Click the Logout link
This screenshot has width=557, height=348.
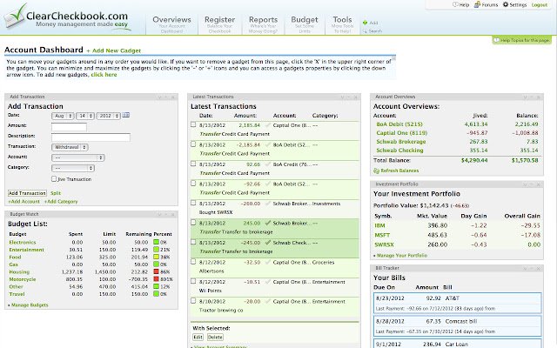(540, 5)
